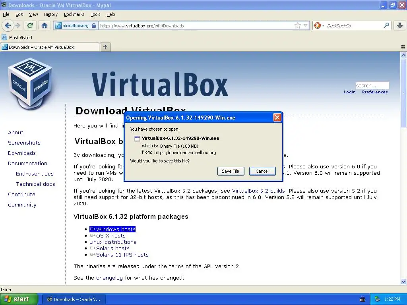Screen dimensions: 407x305
Task: Click the exe file icon in the dialog
Action: tap(137, 139)
